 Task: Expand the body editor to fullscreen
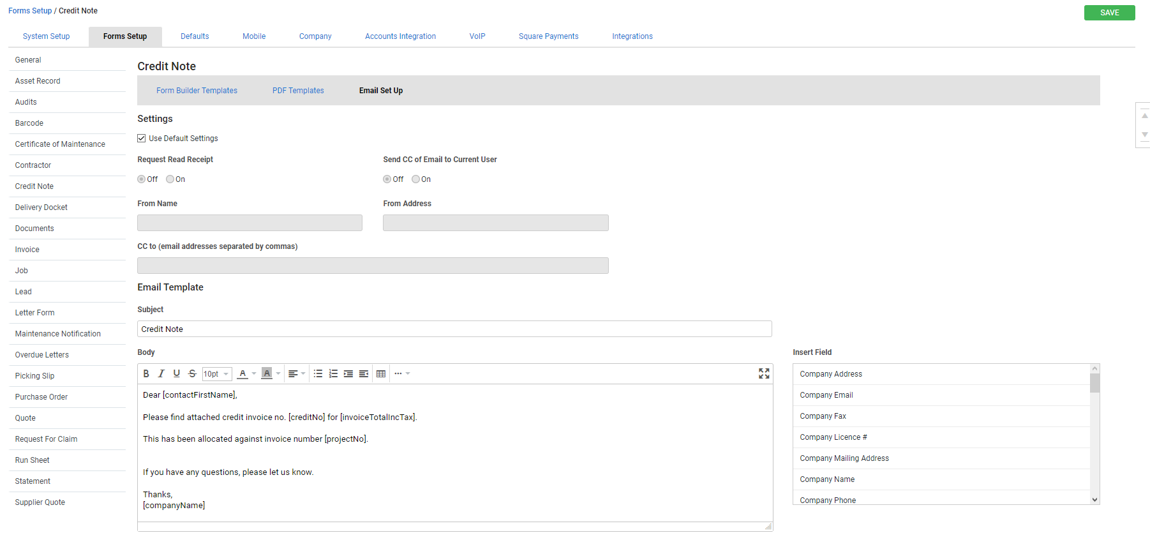(x=764, y=373)
